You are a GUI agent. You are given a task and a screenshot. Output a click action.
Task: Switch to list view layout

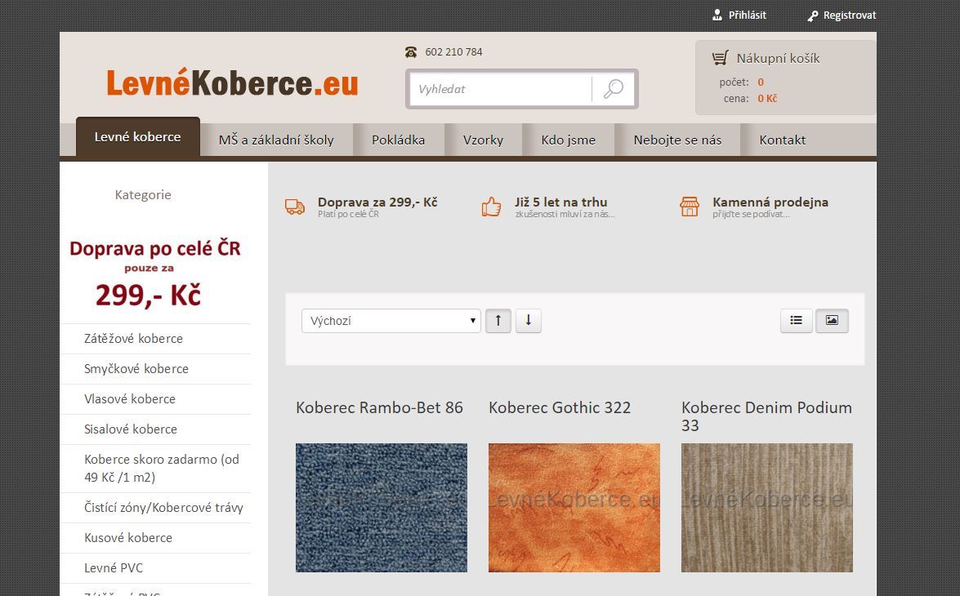click(x=796, y=321)
